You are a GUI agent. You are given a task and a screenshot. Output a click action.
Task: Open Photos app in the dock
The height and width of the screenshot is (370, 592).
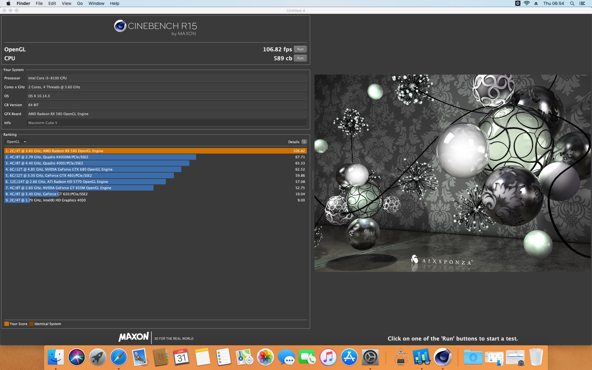[x=265, y=357]
